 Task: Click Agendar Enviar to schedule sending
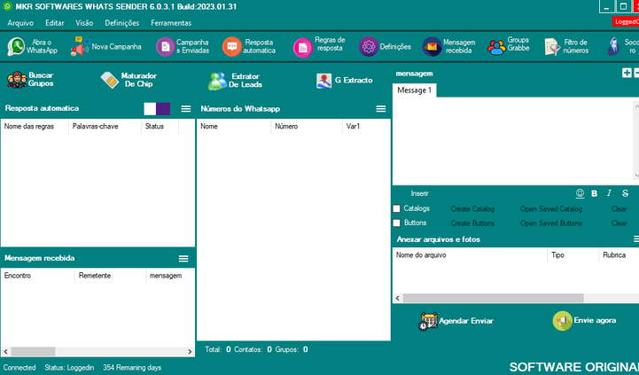456,321
